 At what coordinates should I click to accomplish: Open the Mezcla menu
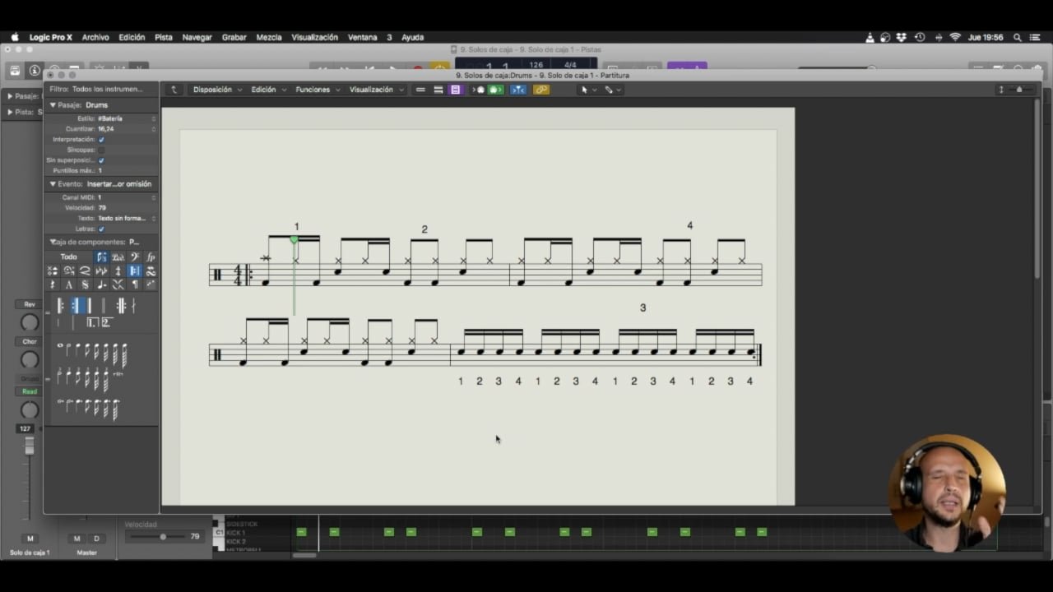269,37
